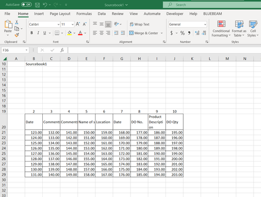The width and height of the screenshot is (261, 197).
Task: Open Conditional Formatting menu
Action: pos(221,29)
